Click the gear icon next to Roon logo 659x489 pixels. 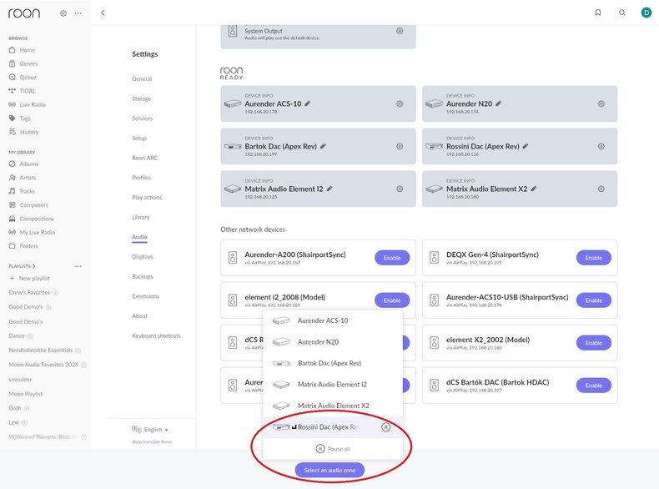click(63, 13)
